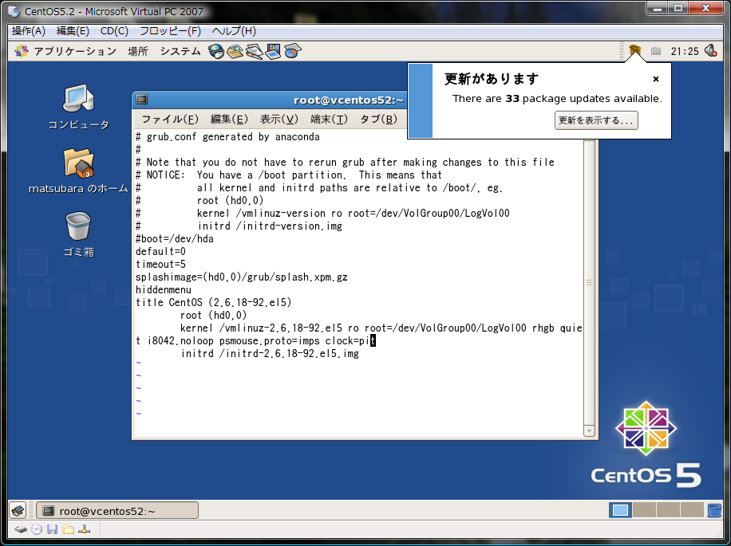Launch the word processor panel icon
Viewport: 731px width, 546px height.
click(x=254, y=51)
